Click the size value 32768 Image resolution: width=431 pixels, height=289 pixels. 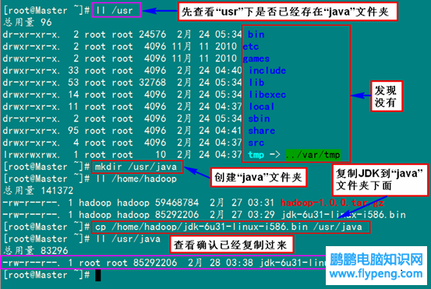point(152,83)
